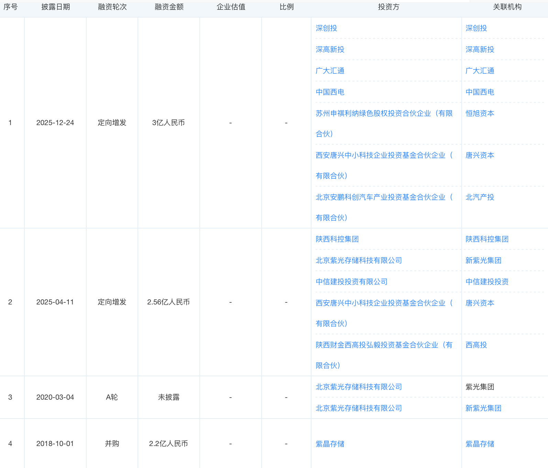Open 北京紫光存储科技有限公司 in the 2025-04-11 round
Screen dimensions: 548x468
click(x=359, y=260)
